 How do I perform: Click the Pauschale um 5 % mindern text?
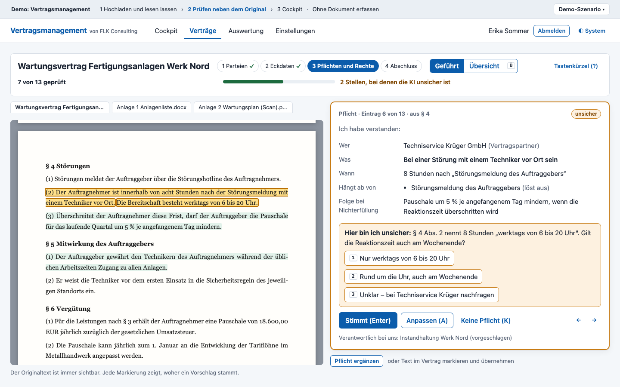tap(491, 206)
